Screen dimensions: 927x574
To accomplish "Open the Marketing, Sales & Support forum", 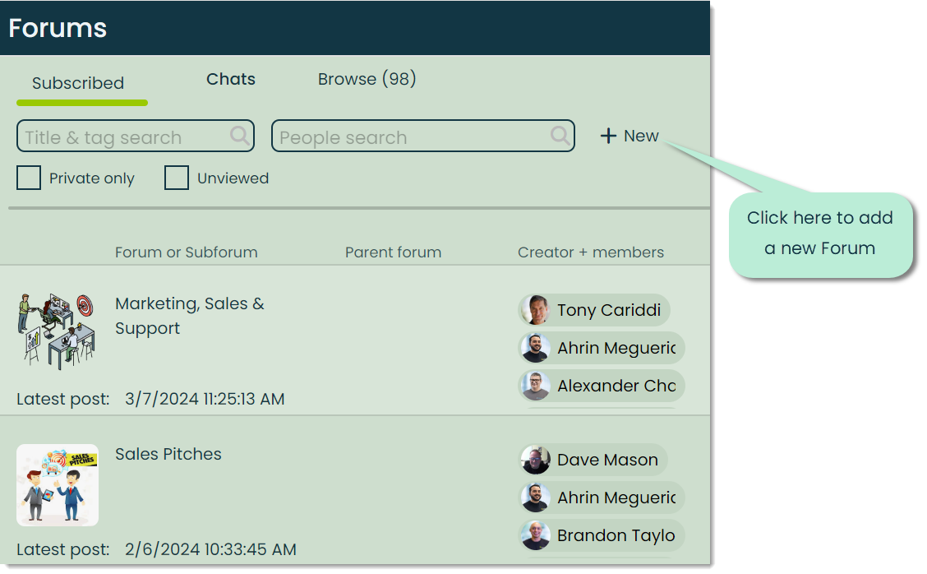I will coord(190,316).
